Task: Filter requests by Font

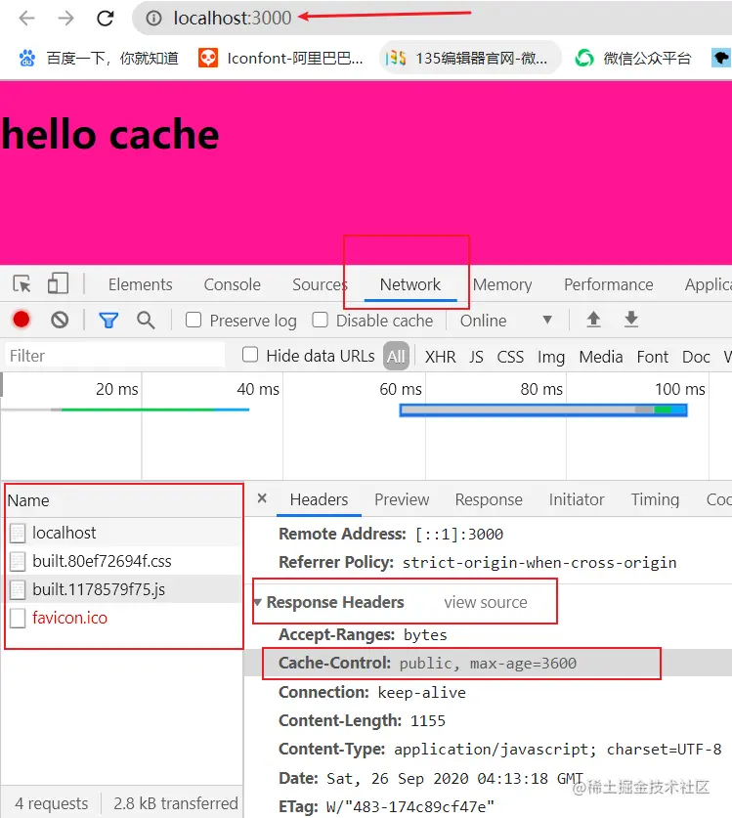Action: click(x=652, y=357)
